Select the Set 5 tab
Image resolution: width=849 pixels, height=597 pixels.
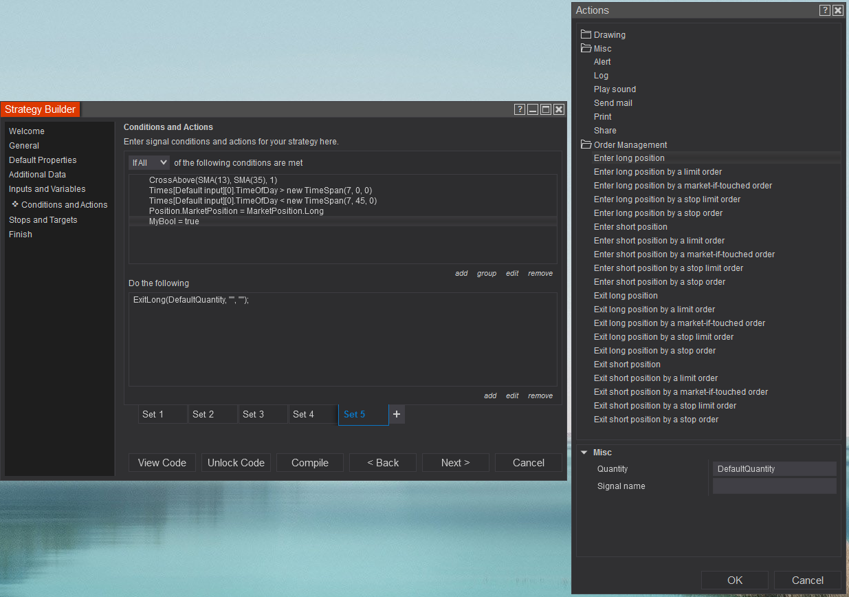[364, 414]
